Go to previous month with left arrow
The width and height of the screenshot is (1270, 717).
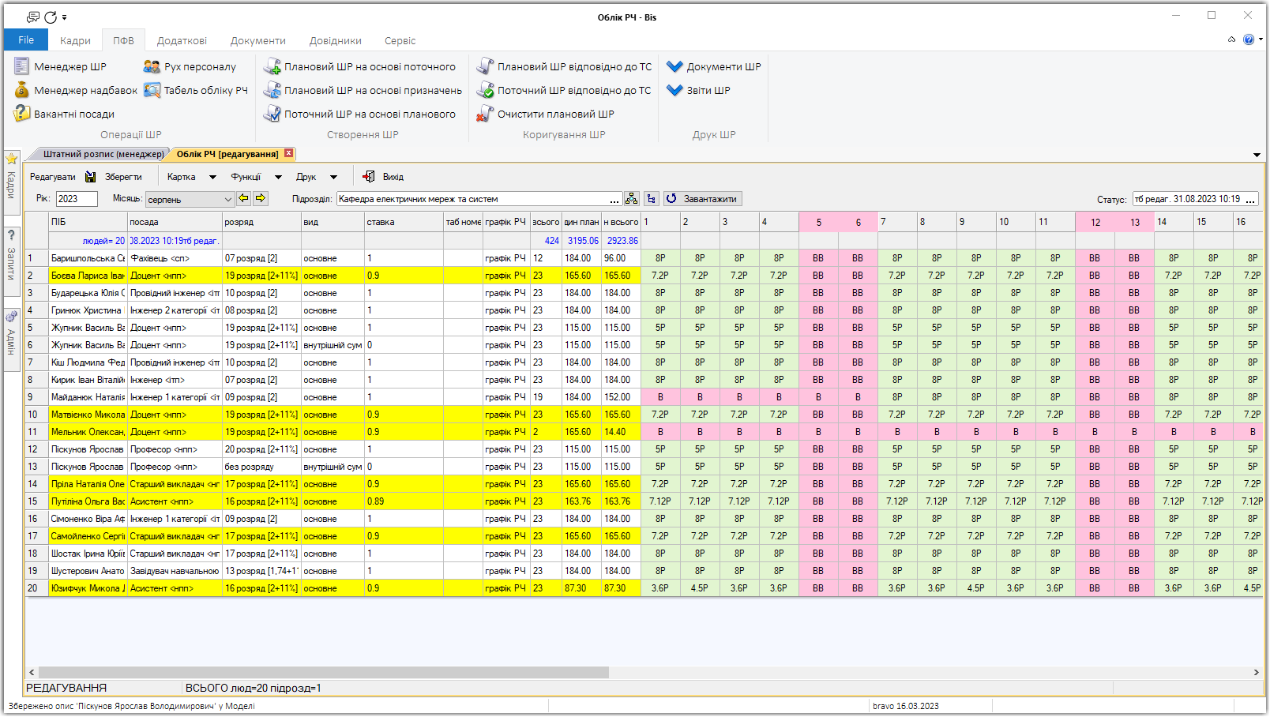(244, 199)
